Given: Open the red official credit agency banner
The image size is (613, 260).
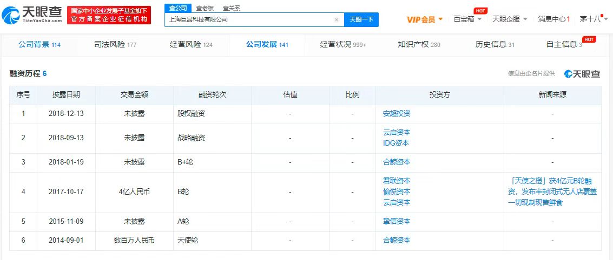Looking at the screenshot, I should pos(109,16).
